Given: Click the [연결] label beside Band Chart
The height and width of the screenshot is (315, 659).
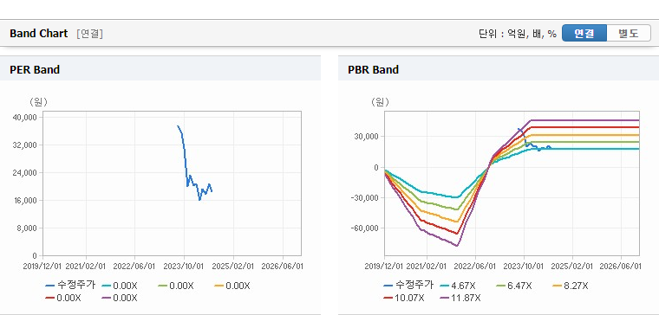Looking at the screenshot, I should (x=89, y=34).
